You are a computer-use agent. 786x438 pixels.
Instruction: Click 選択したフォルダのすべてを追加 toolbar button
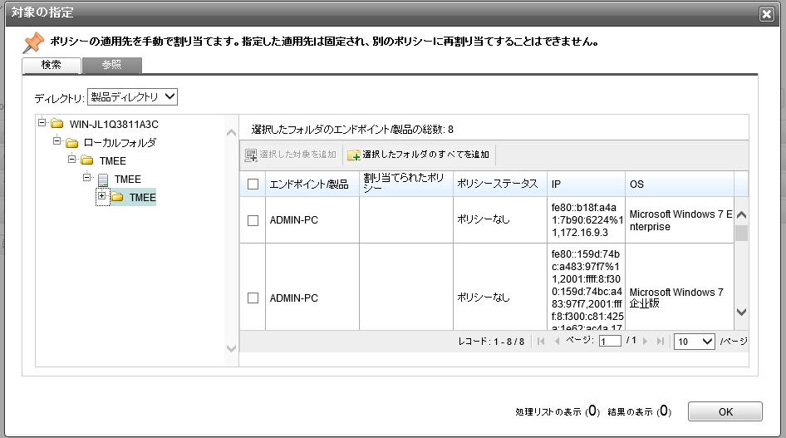click(419, 155)
